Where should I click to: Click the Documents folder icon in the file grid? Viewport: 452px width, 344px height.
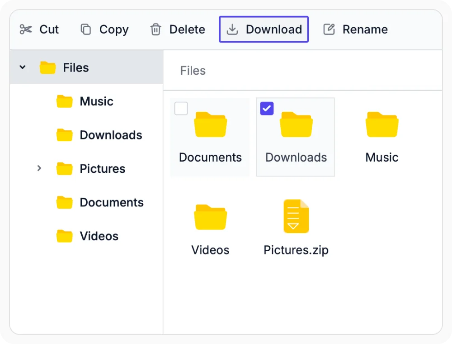[211, 124]
